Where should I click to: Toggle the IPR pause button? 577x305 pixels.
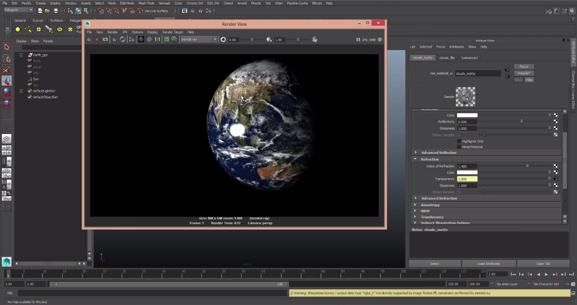[358, 40]
